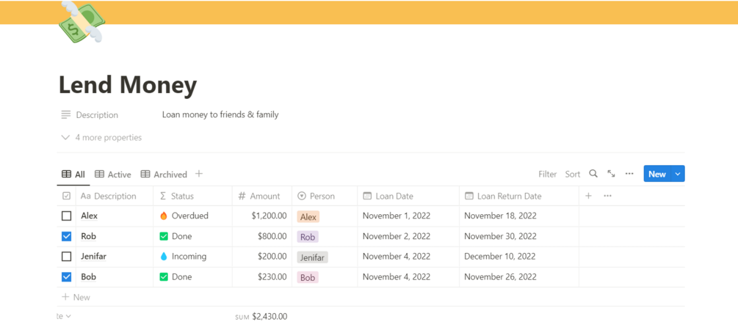Uncheck the Bob row checkbox
This screenshot has height=327, width=738.
(x=67, y=277)
